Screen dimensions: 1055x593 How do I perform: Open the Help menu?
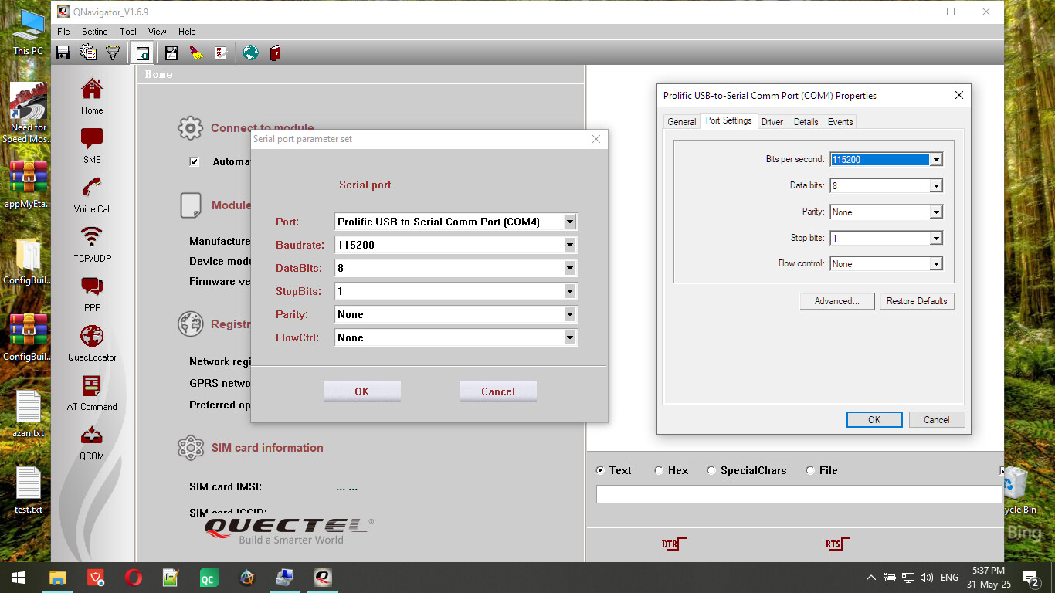click(x=187, y=32)
